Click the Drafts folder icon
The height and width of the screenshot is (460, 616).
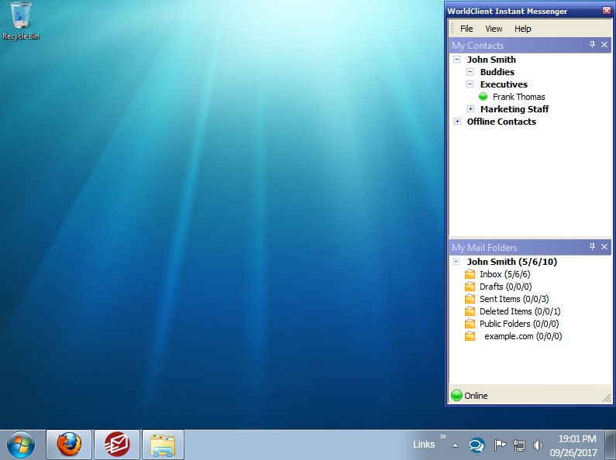pyautogui.click(x=470, y=287)
